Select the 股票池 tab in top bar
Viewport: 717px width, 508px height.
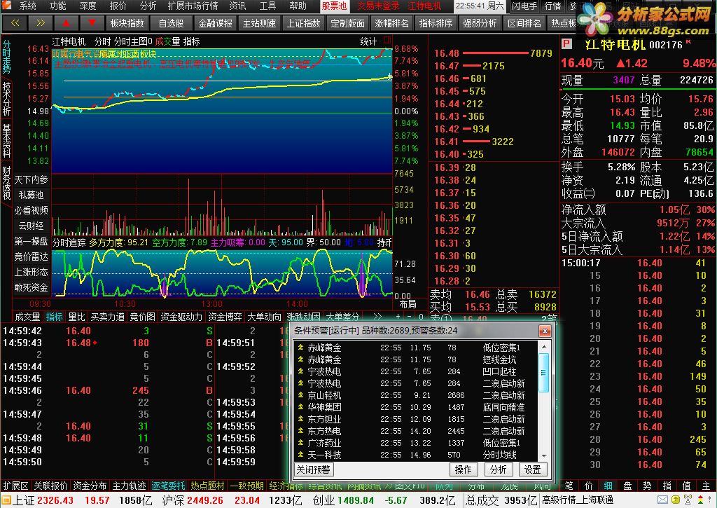pos(334,6)
